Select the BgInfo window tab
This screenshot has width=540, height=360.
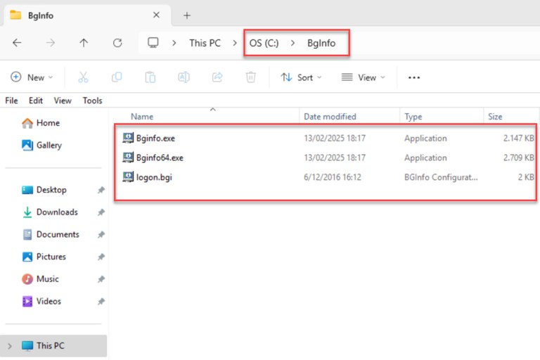[x=88, y=15]
